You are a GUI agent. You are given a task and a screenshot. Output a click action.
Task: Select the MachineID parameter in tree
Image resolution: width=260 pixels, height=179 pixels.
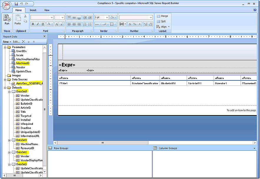[x=23, y=63]
